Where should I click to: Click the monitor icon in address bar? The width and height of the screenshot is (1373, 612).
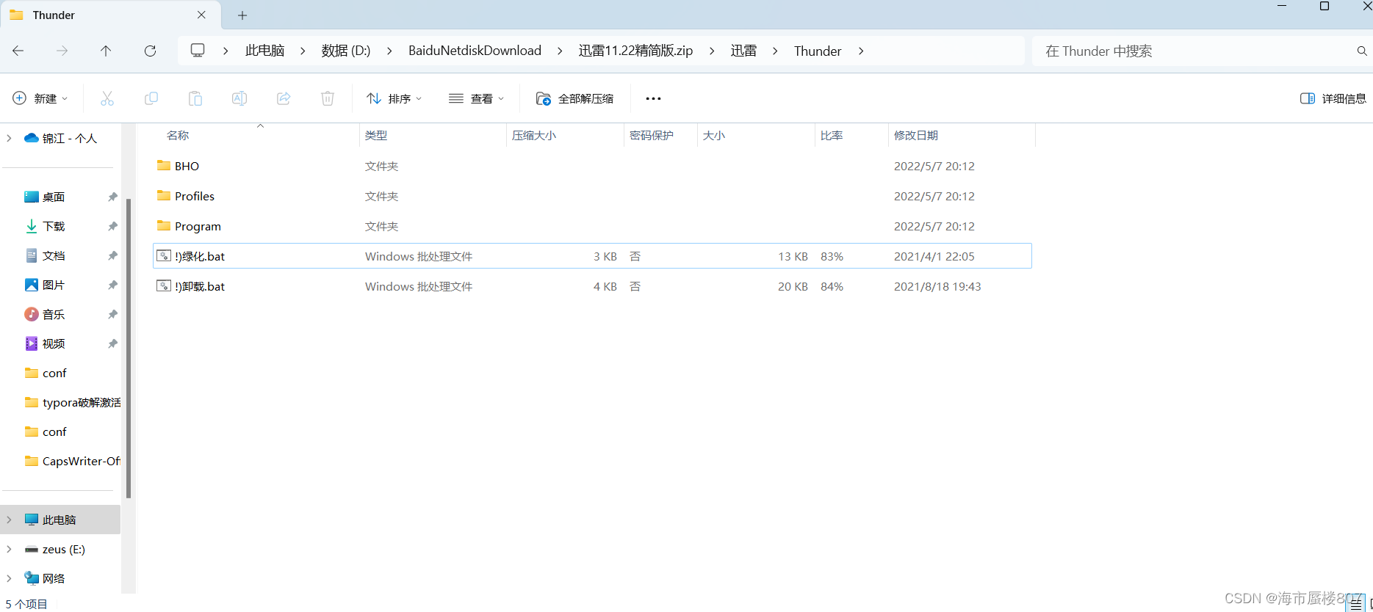[x=198, y=50]
